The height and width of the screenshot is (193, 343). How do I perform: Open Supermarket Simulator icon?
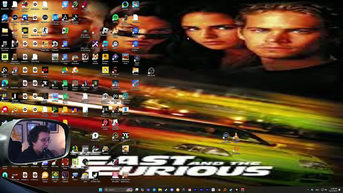pyautogui.click(x=115, y=85)
